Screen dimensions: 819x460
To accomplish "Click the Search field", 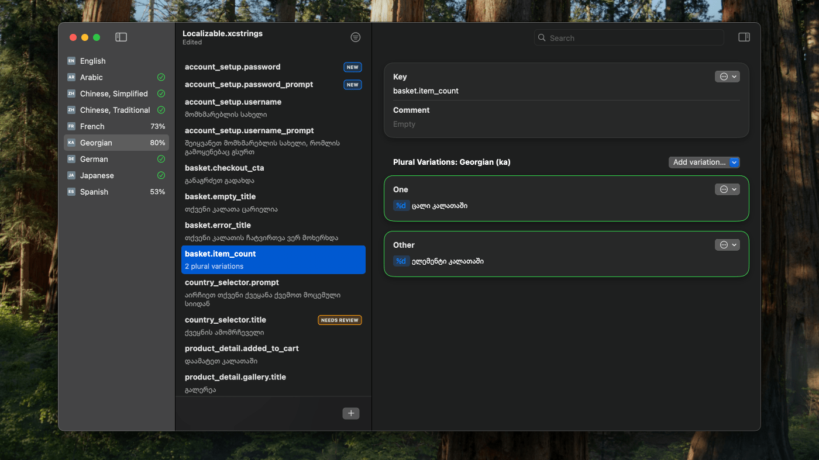I will tap(629, 38).
